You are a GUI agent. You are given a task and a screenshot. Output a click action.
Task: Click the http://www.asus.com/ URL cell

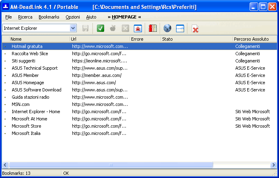(94, 83)
